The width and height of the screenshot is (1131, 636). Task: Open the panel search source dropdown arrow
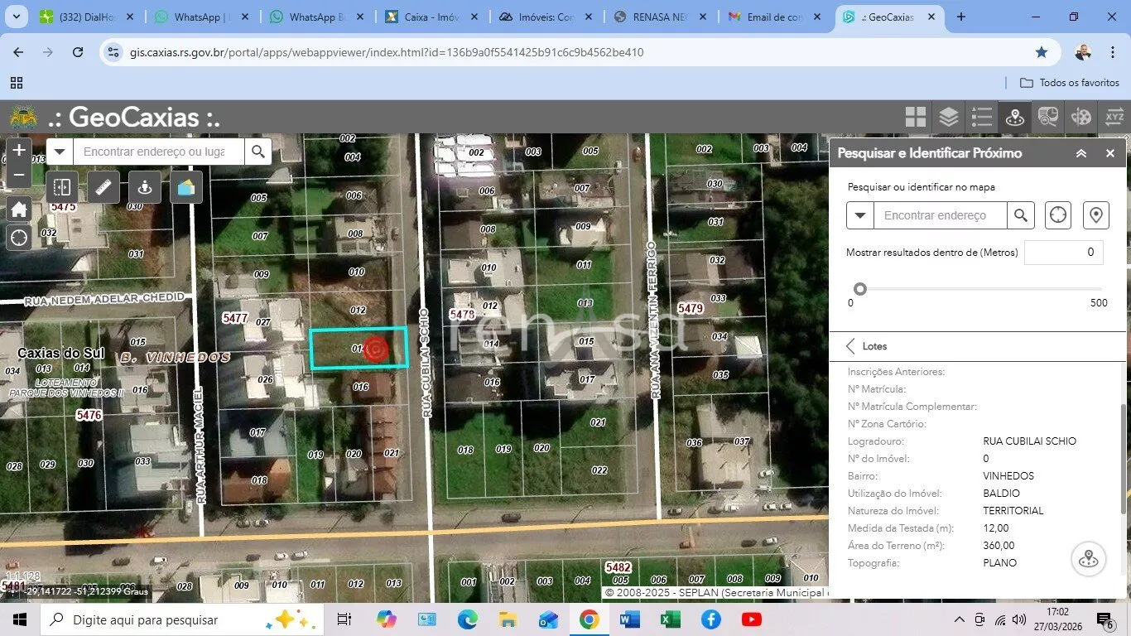click(860, 215)
